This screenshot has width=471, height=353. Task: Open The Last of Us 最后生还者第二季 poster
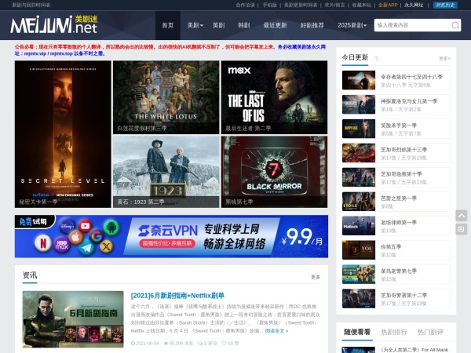(x=274, y=97)
